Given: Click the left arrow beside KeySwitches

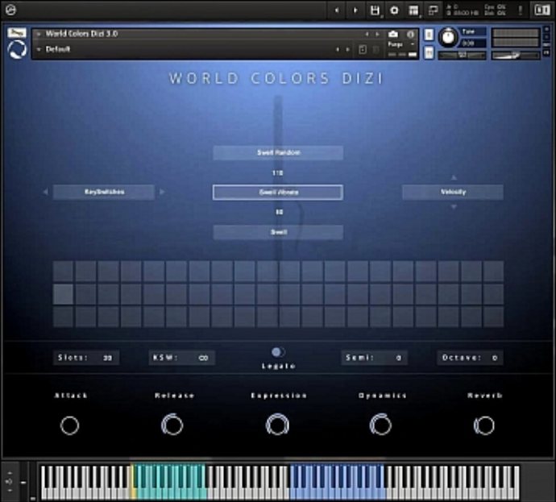Looking at the screenshot, I should click(x=45, y=192).
